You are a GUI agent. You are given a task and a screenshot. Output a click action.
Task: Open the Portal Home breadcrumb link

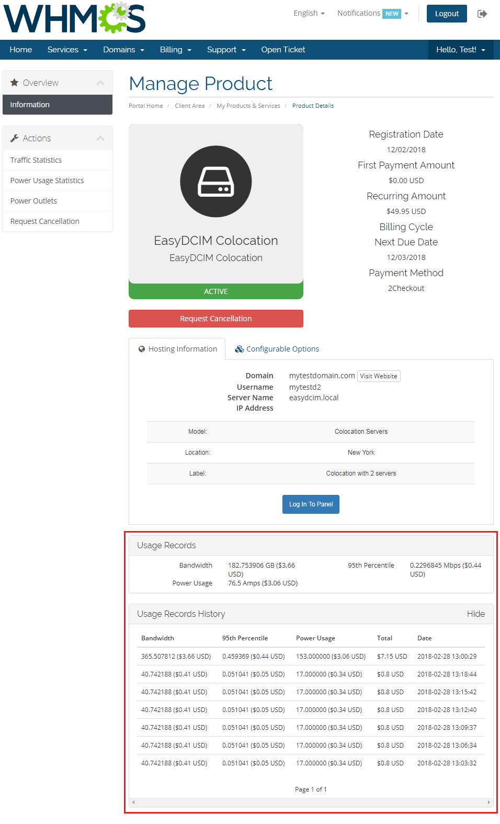point(146,106)
